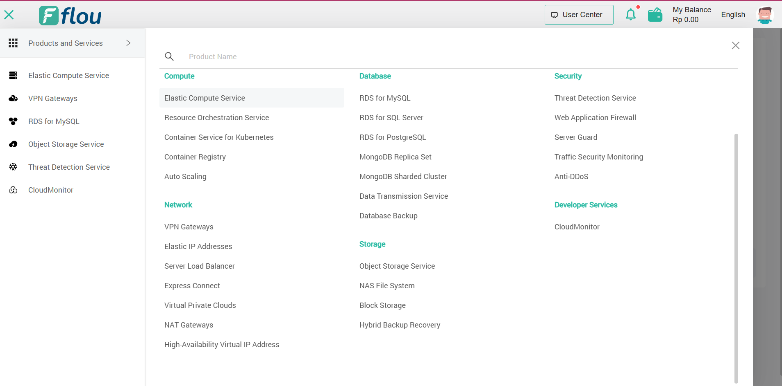782x386 pixels.
Task: Open the English language selector
Action: [x=733, y=15]
